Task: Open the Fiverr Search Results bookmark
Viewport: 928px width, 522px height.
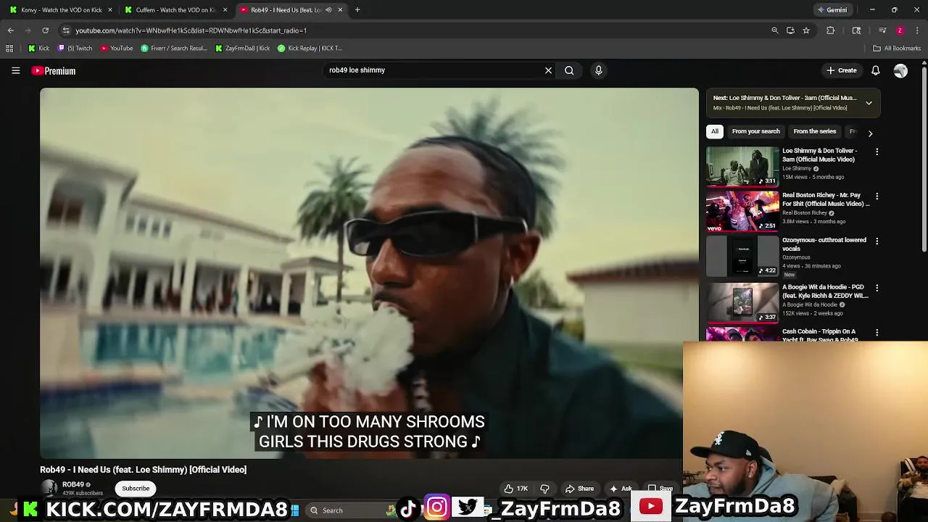Action: 174,49
